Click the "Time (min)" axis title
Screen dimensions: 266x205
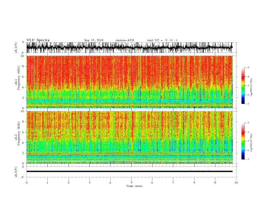click(134, 186)
